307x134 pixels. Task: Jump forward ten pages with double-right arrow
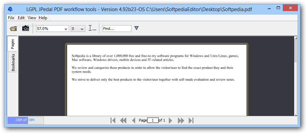pos(181,120)
